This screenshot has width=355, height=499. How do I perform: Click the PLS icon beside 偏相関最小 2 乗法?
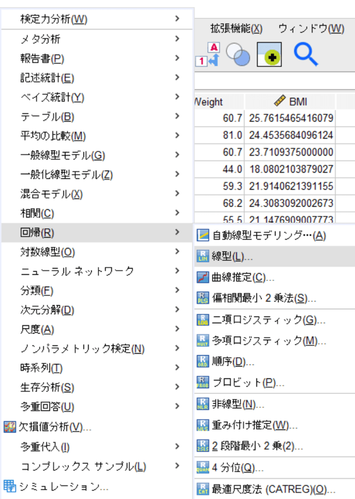pos(203,298)
